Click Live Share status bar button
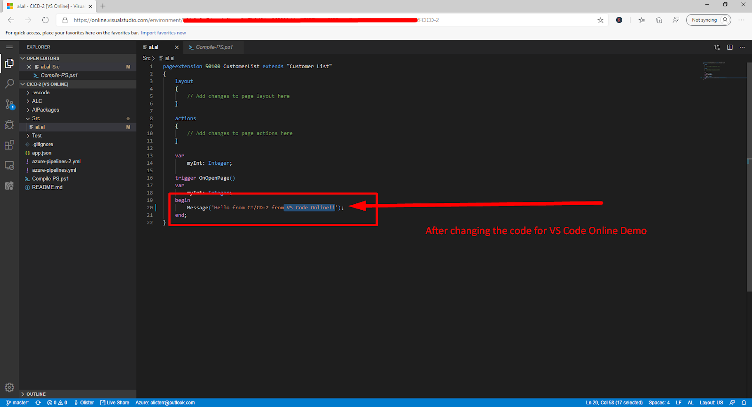Image resolution: width=752 pixels, height=407 pixels. click(x=114, y=403)
